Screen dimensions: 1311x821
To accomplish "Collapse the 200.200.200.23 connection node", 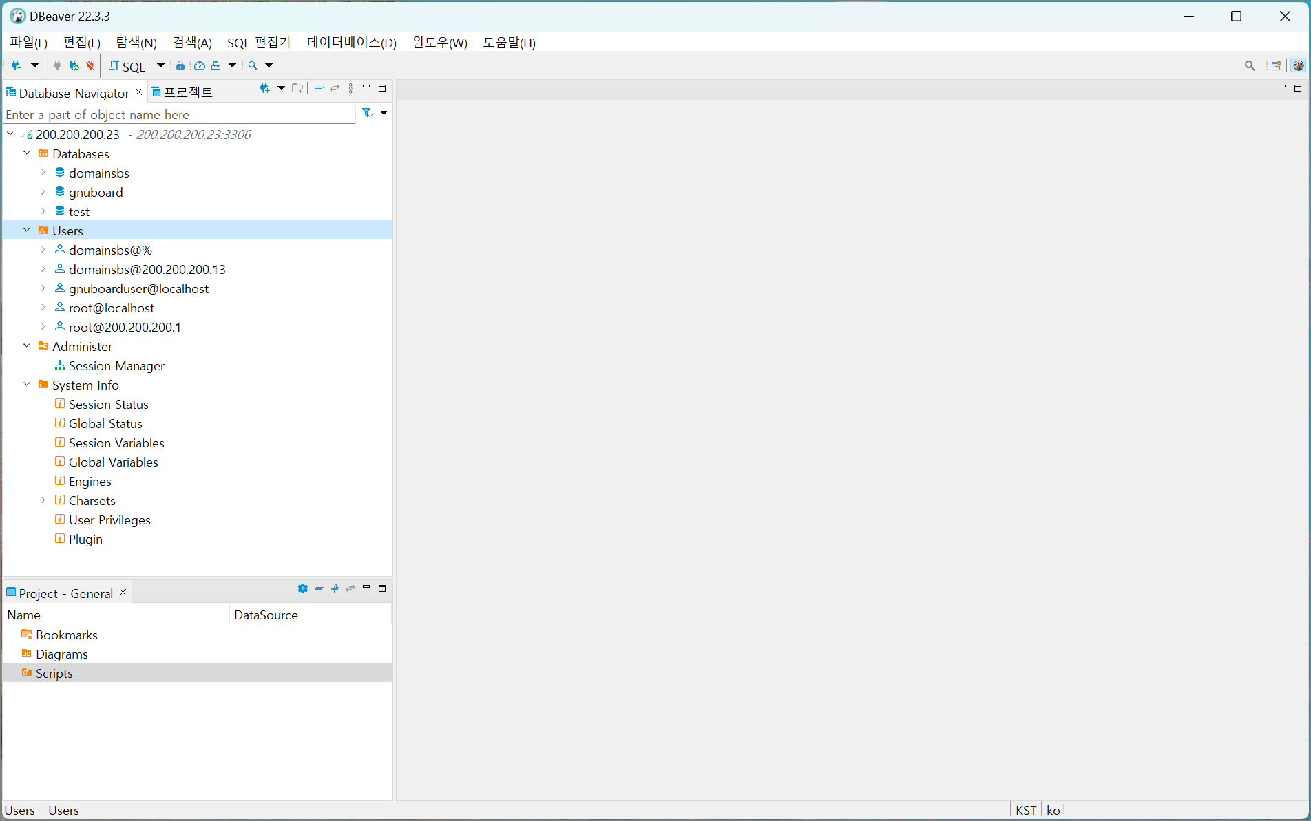I will 10,134.
